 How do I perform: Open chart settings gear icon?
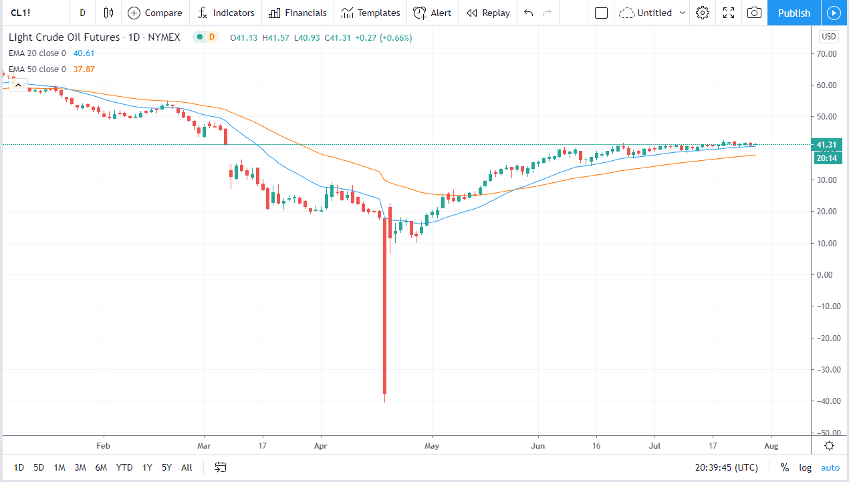coord(702,13)
